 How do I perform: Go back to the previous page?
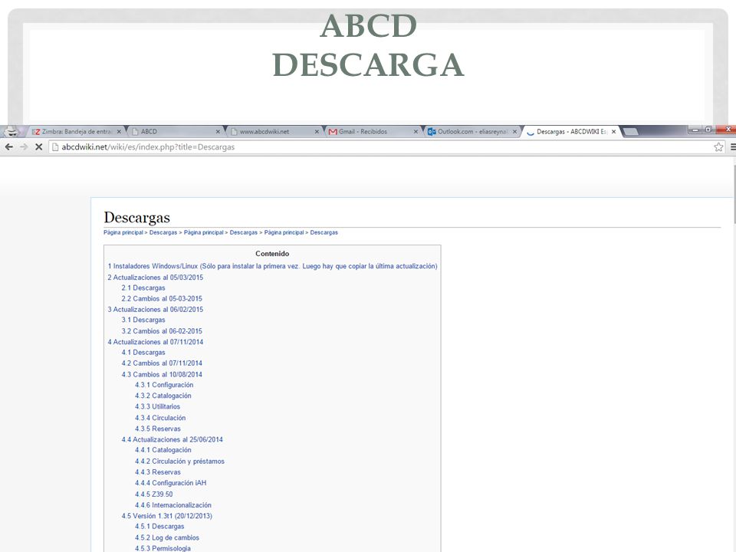(9, 147)
